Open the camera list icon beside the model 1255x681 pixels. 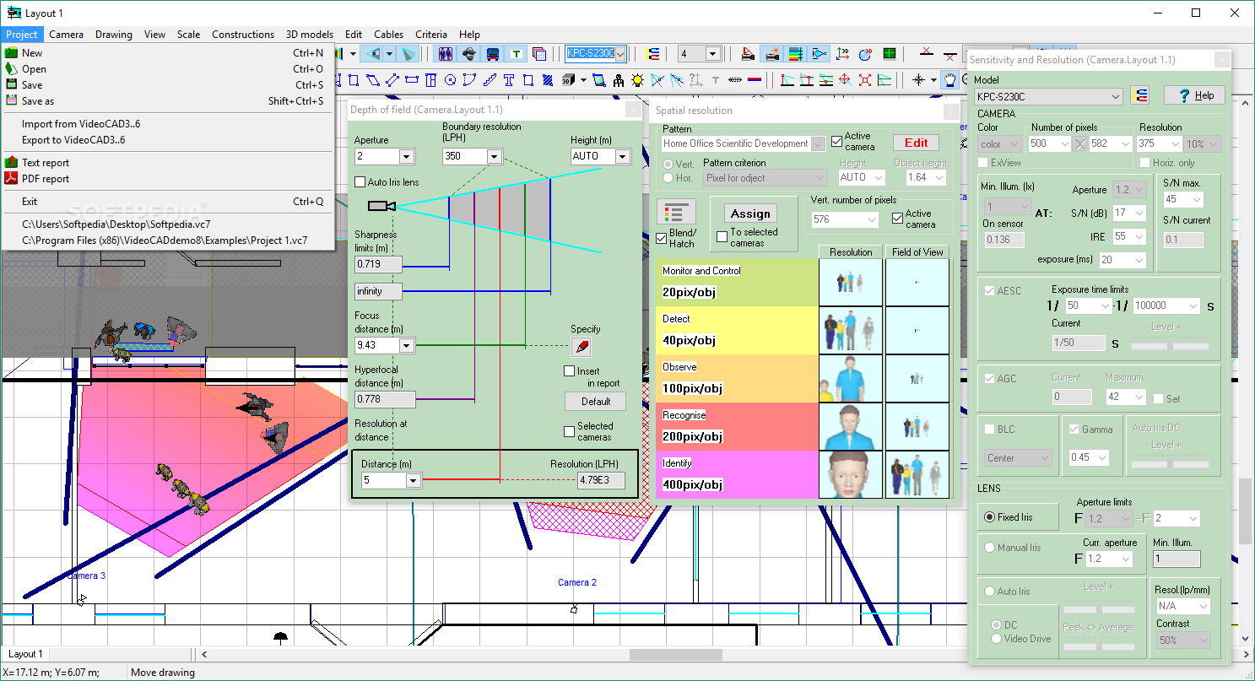[1140, 95]
